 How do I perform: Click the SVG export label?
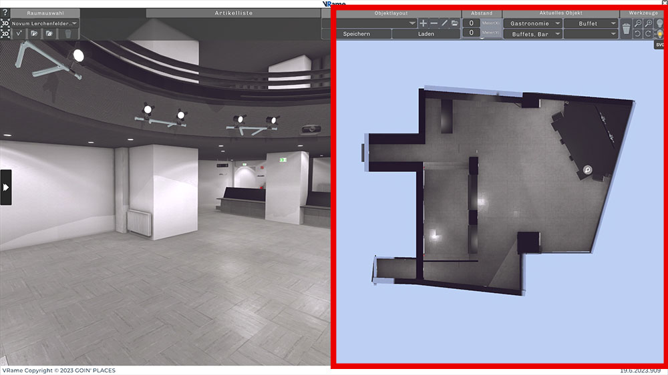(659, 45)
